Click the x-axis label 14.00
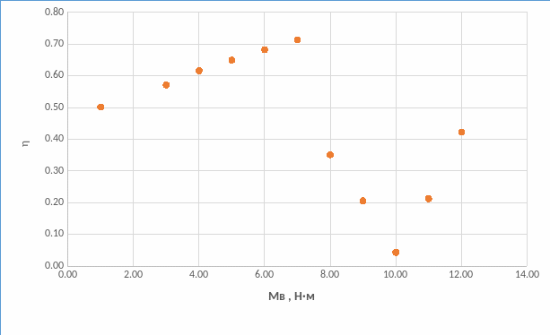 click(528, 274)
